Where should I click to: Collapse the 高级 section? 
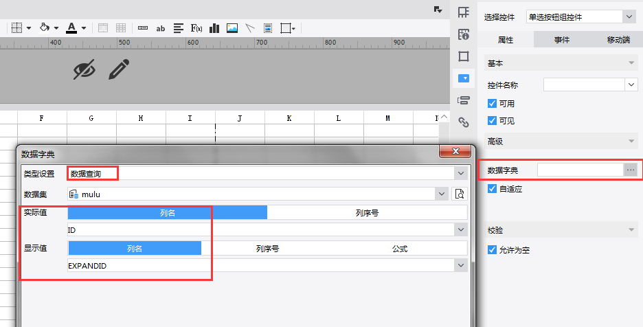631,141
